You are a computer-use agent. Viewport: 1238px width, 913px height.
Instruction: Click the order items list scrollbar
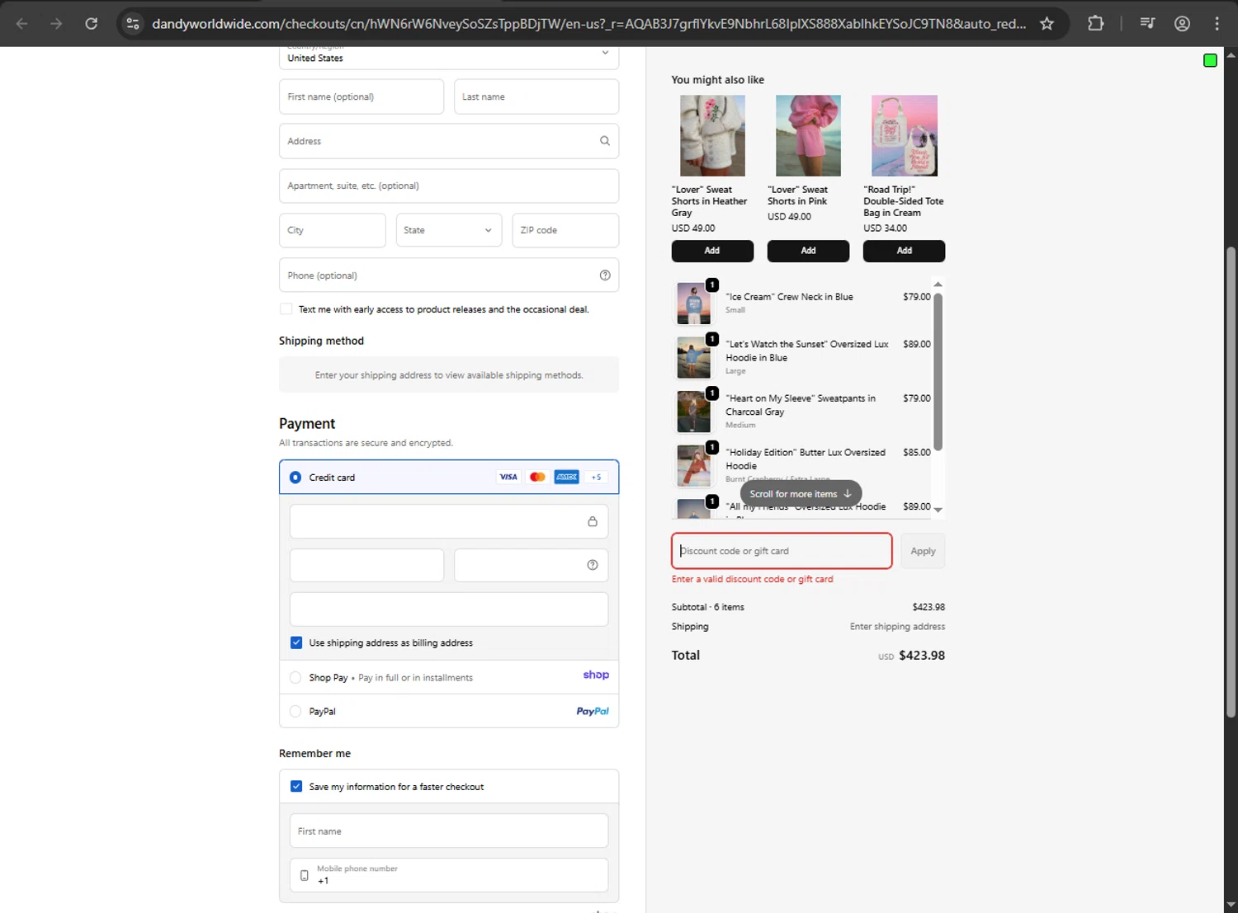pyautogui.click(x=938, y=371)
